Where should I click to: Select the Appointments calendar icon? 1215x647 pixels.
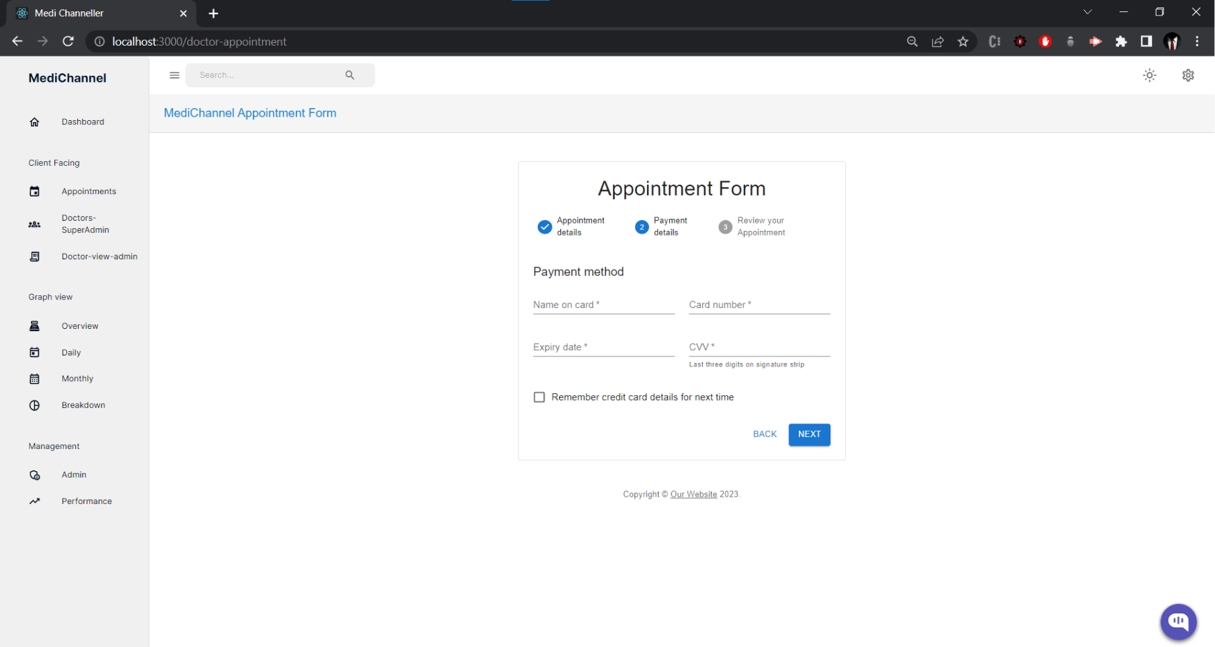pos(34,191)
